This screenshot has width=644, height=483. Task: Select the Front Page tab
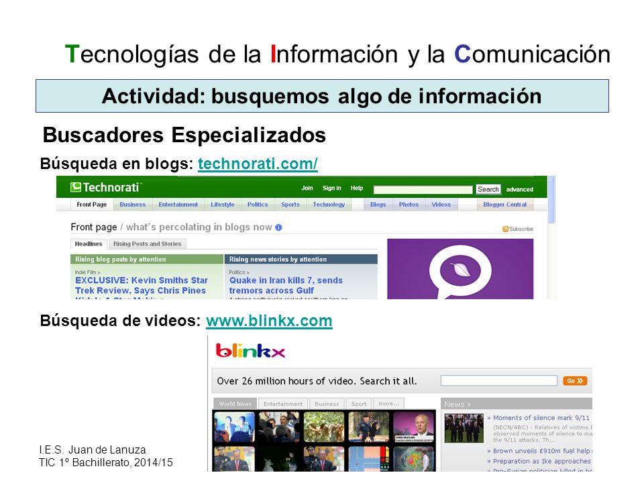[92, 205]
